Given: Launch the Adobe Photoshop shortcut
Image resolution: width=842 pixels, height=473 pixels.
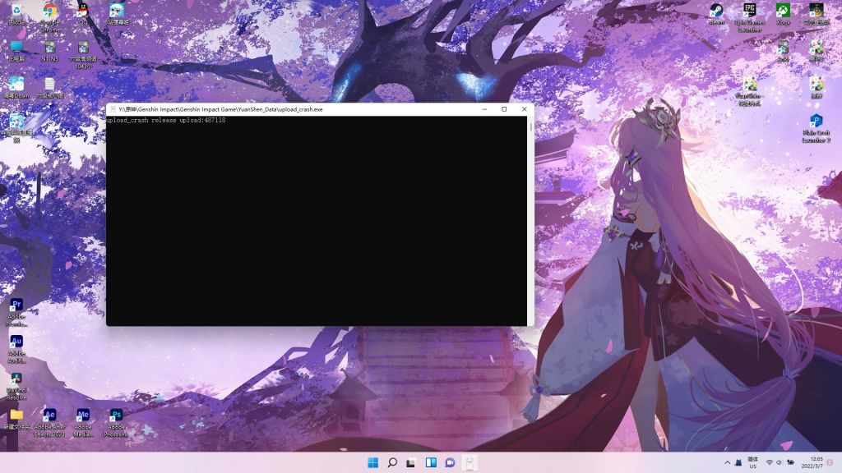Looking at the screenshot, I should tap(116, 423).
